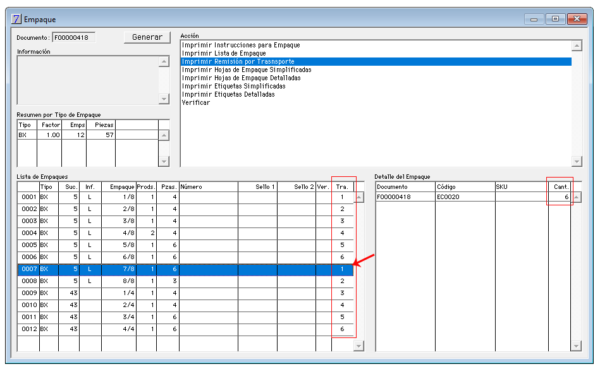Click F00000418 cell in Detalle table
The height and width of the screenshot is (369, 600).
pos(406,197)
